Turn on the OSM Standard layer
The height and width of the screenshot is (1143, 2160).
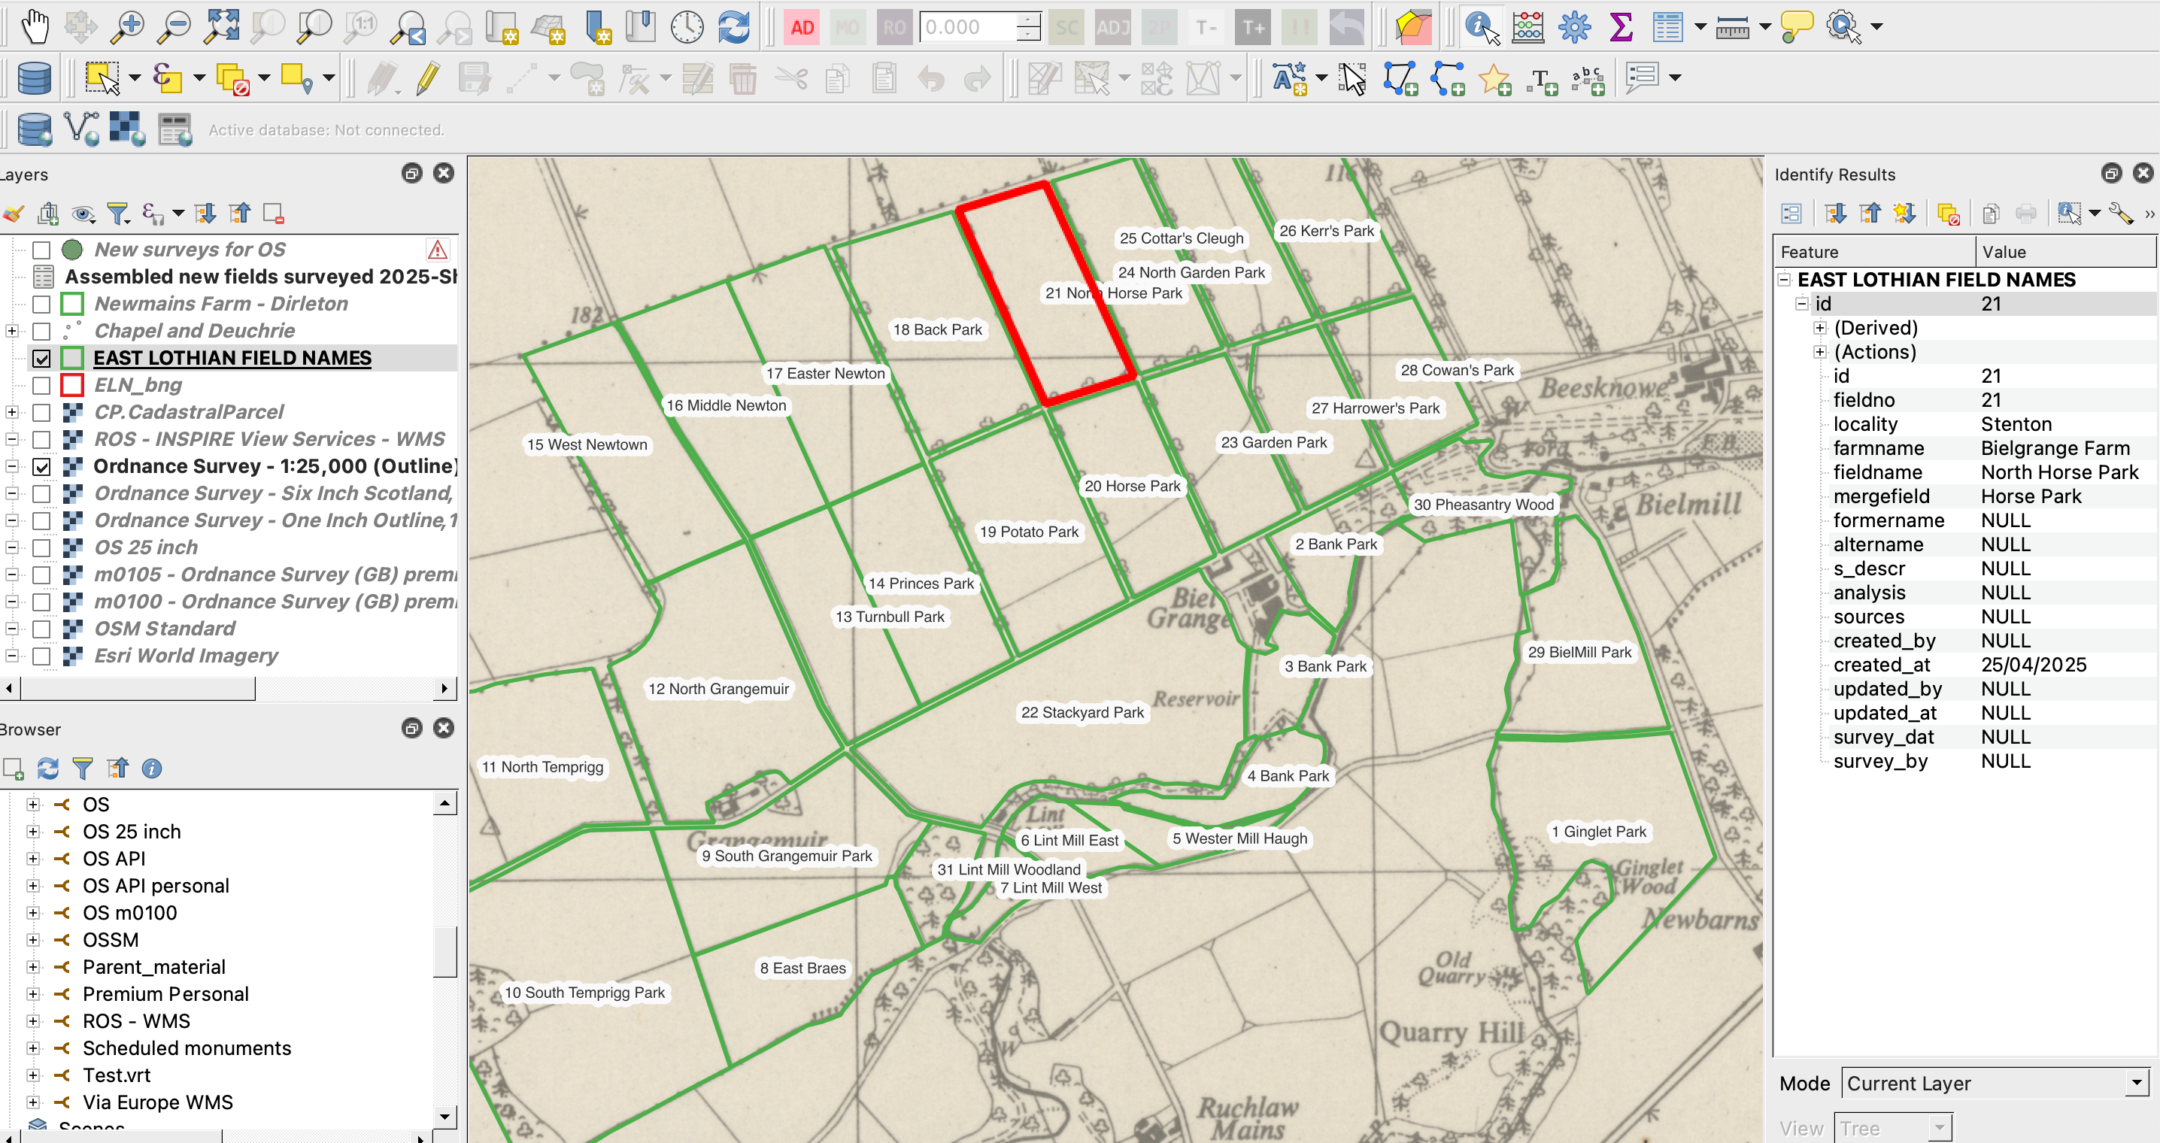click(41, 629)
